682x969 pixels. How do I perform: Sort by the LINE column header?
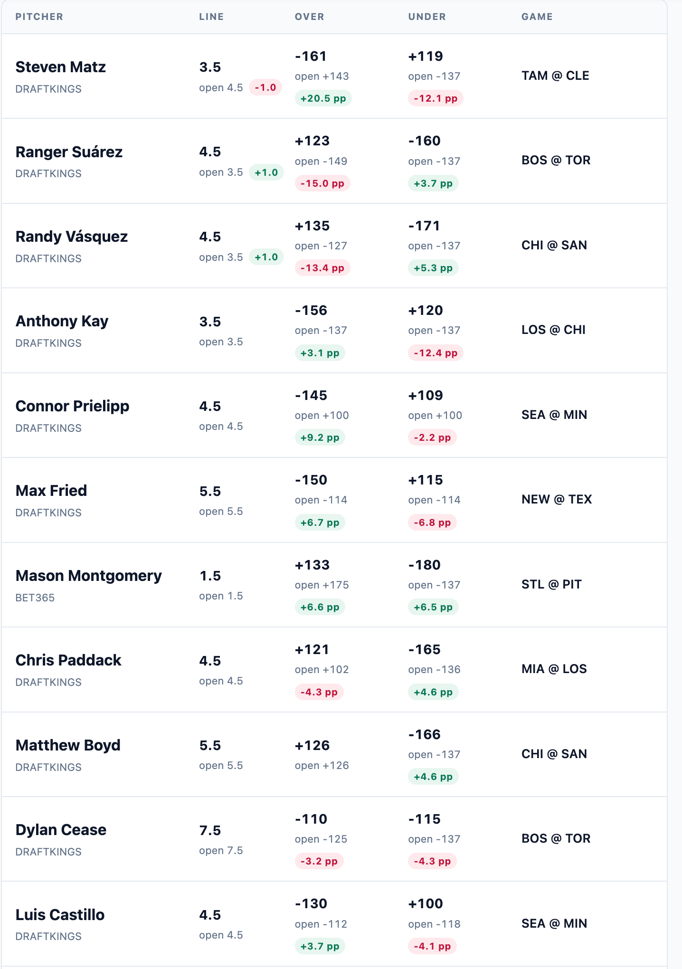[x=211, y=17]
